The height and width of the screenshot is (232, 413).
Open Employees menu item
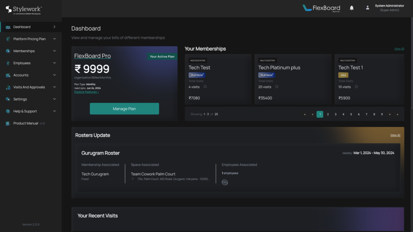pos(31,63)
